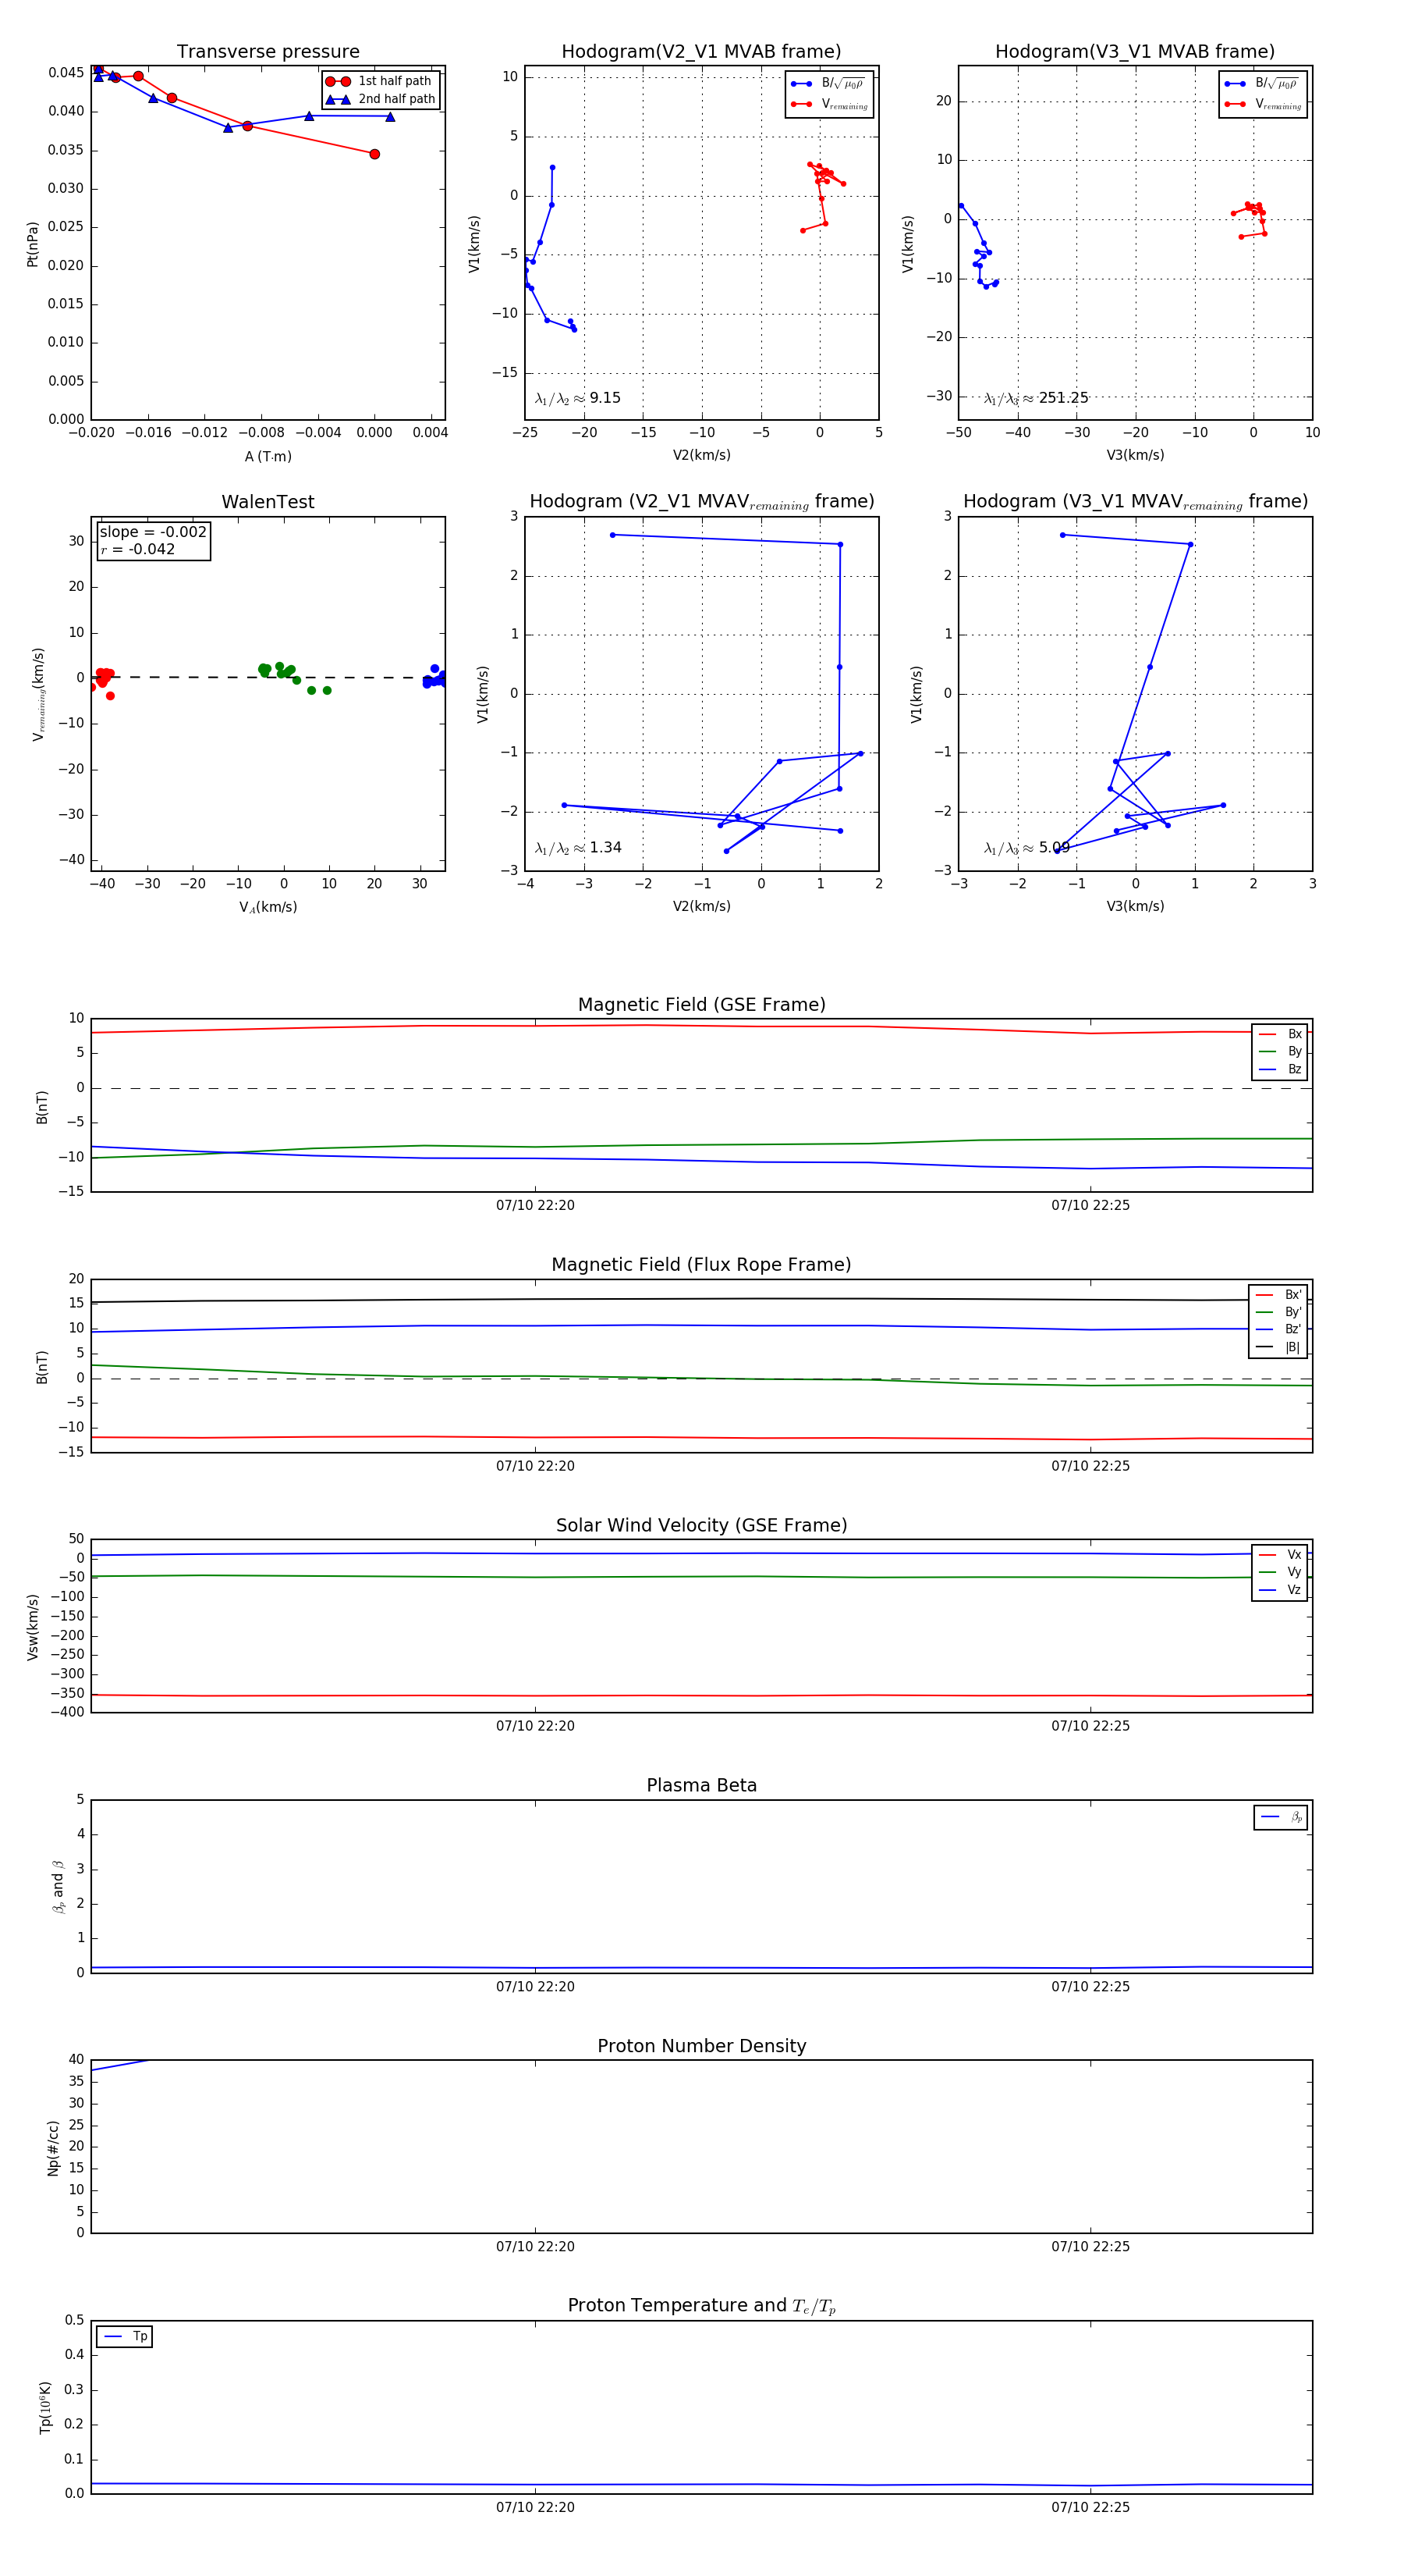Viewport: 1404px width, 2576px height.
Task: Click 07/10 22:25 tick under Solar Wind Velocity plot
Action: [1090, 1726]
